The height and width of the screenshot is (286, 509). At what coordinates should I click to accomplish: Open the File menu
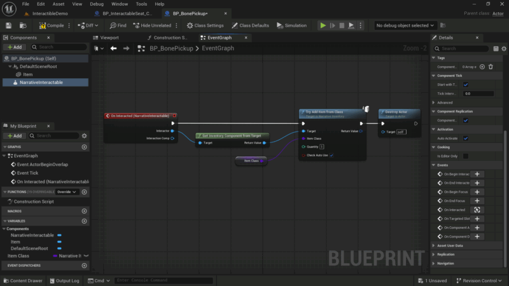25,4
